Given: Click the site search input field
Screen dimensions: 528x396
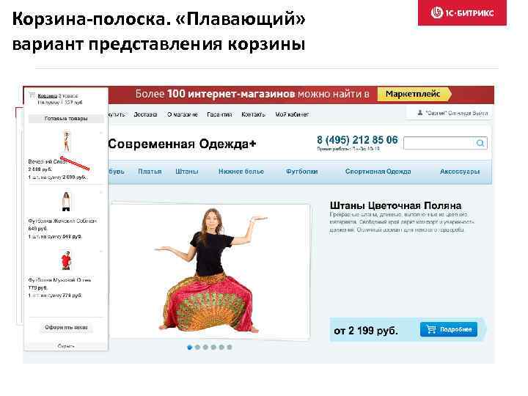Looking at the screenshot, I should (440, 143).
